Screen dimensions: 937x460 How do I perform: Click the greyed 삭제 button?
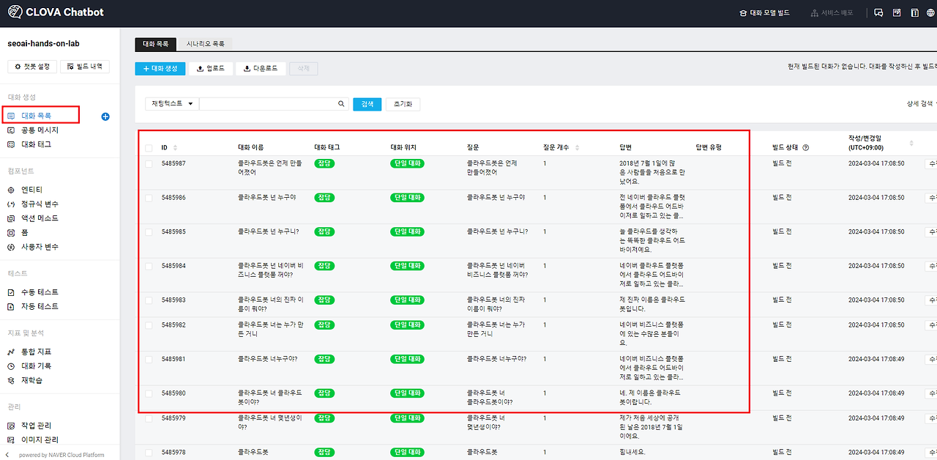tap(303, 68)
